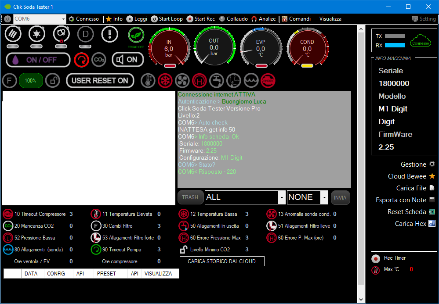Expand the ALL filter dropdown

tap(282, 198)
